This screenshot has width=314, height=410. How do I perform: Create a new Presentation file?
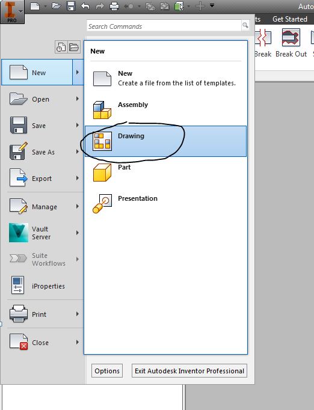click(x=165, y=204)
